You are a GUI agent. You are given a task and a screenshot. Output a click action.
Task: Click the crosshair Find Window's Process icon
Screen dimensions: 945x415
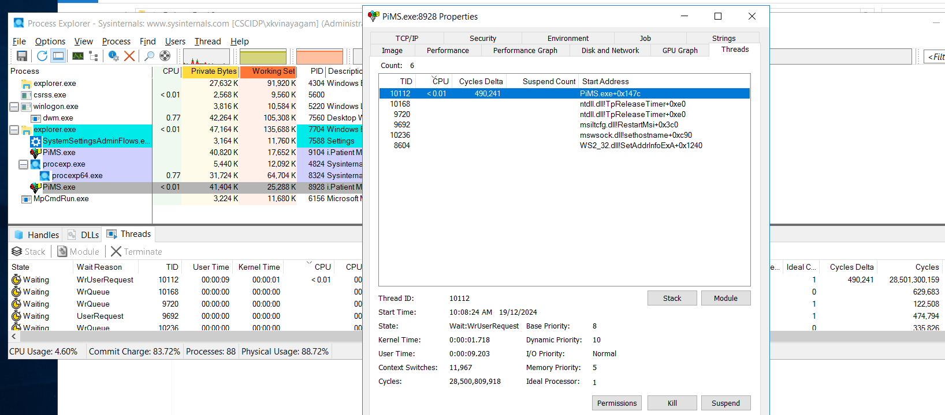(x=165, y=56)
